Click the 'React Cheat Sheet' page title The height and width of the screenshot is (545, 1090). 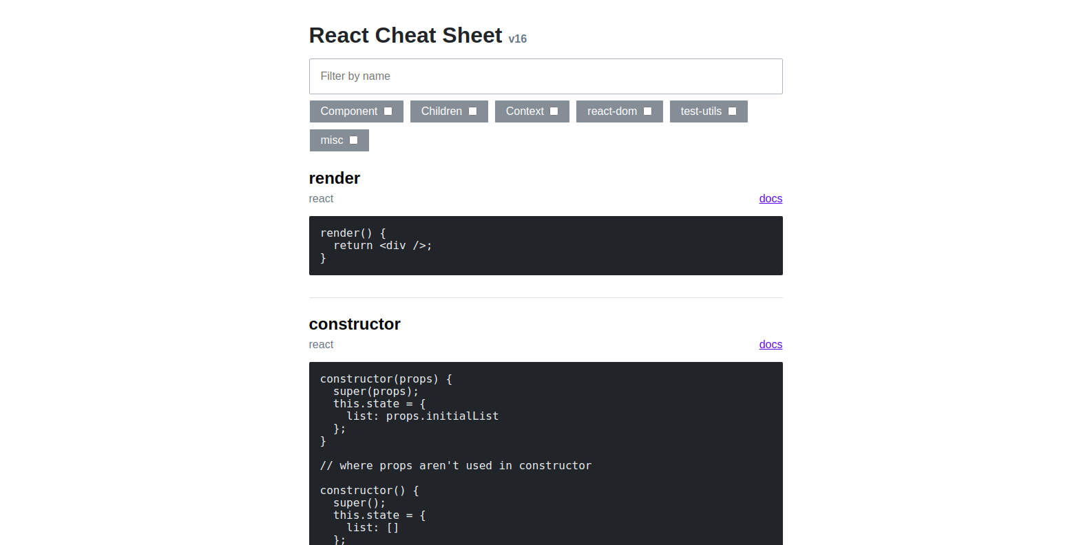tap(406, 35)
